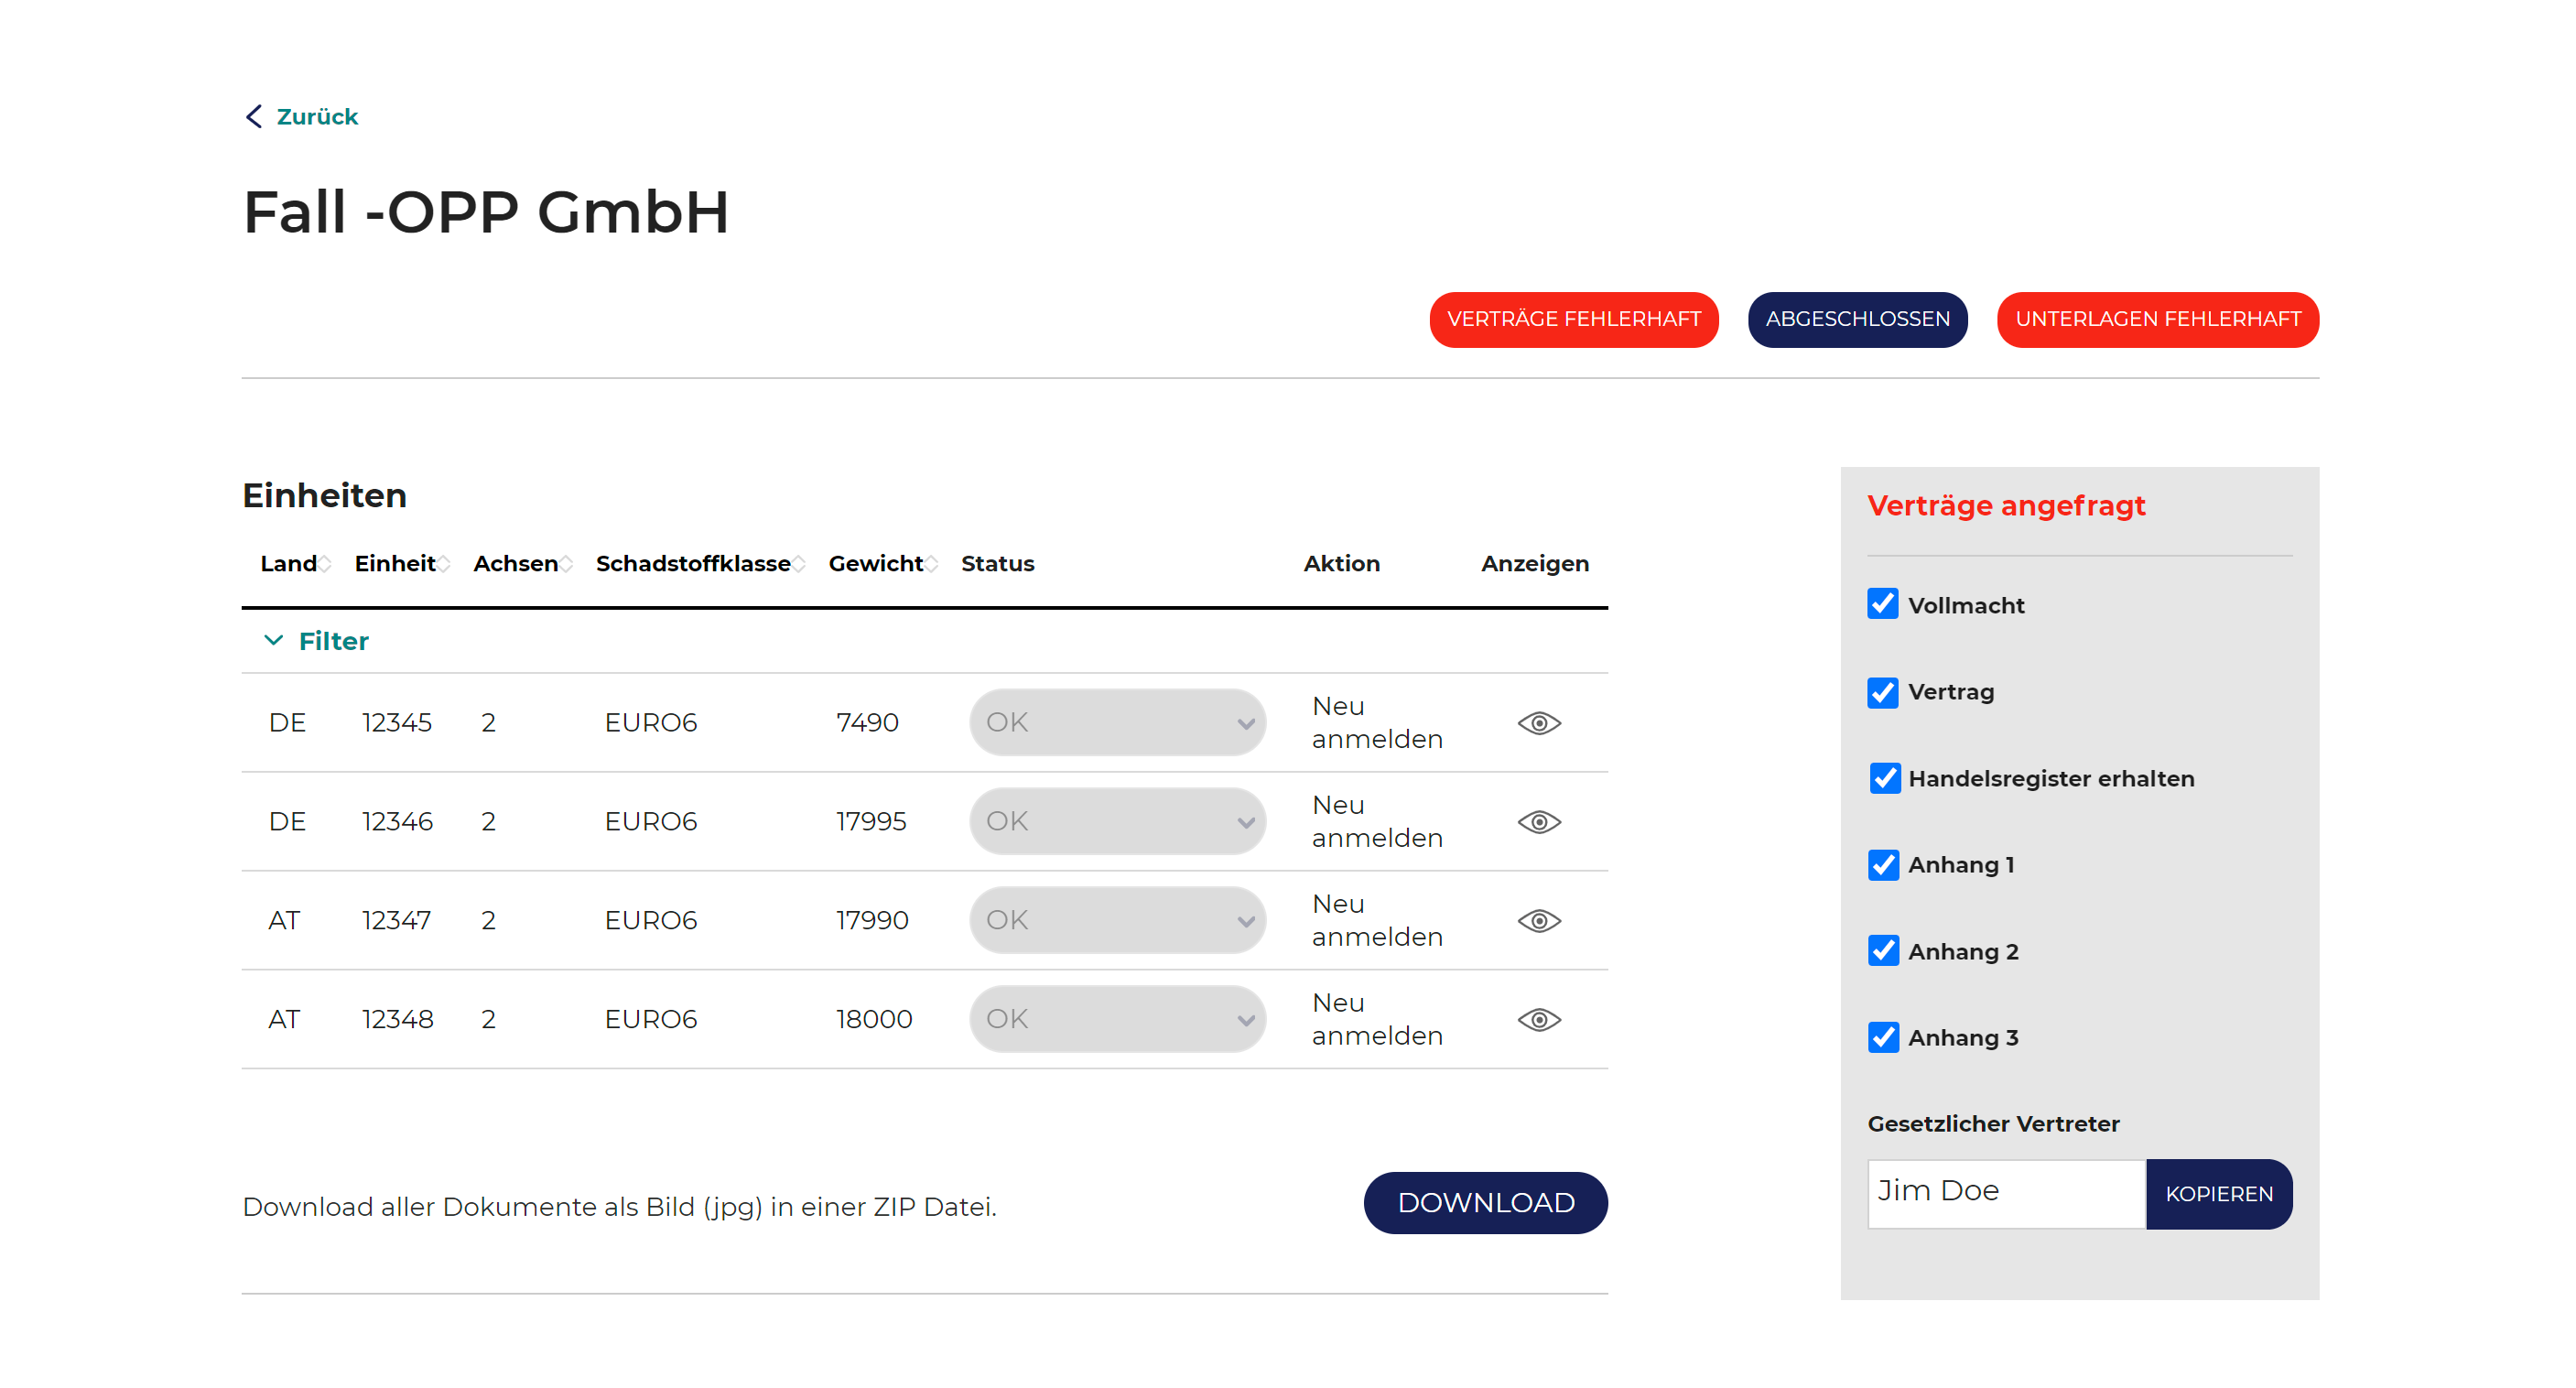Image resolution: width=2576 pixels, height=1388 pixels.
Task: Open the status dropdown for unit 12345
Action: pos(1117,722)
